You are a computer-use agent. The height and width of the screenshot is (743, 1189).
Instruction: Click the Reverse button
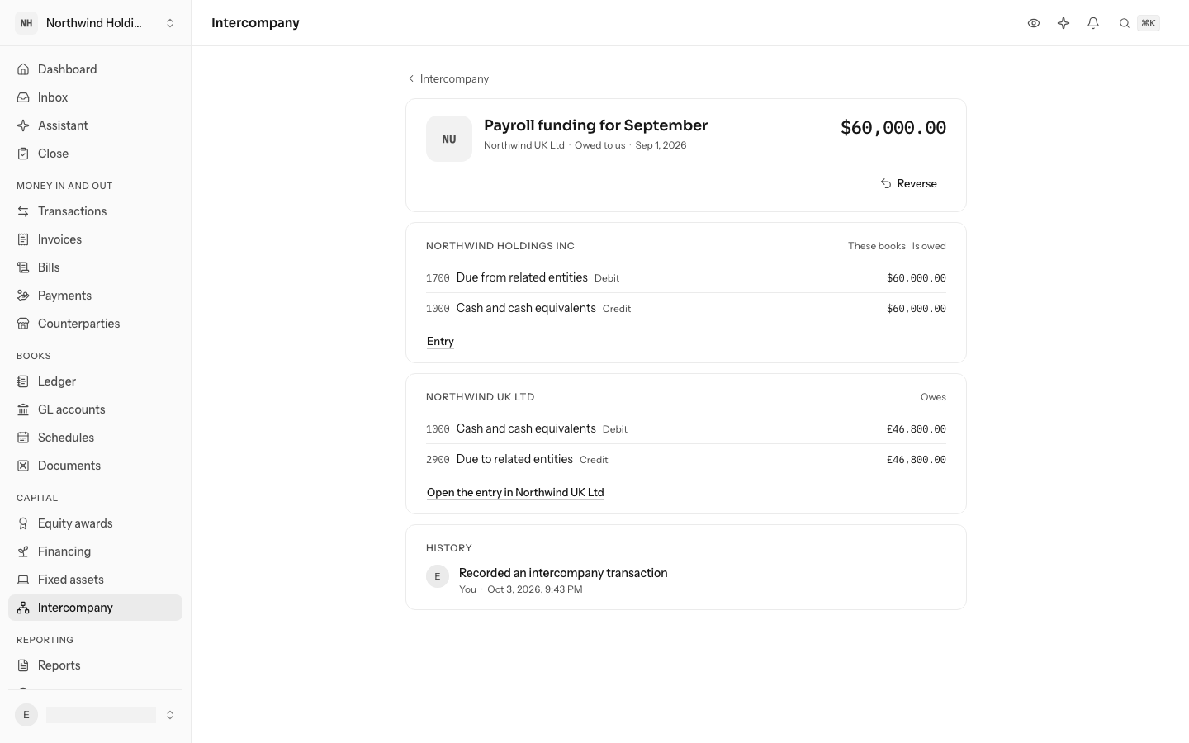click(x=908, y=183)
